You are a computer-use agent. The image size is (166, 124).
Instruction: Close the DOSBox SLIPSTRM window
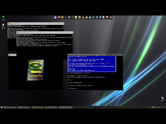click(x=121, y=55)
